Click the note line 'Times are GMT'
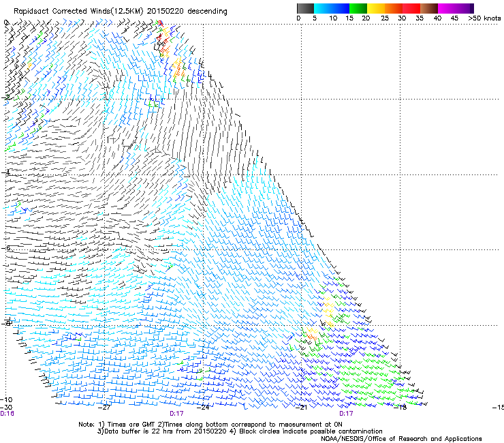The height and width of the screenshot is (443, 504). [131, 425]
